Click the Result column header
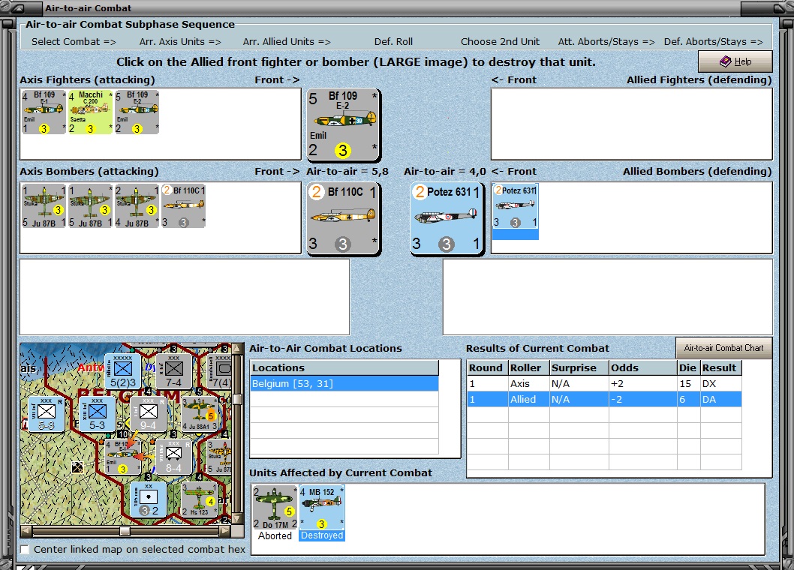Screen dimensions: 794x570 coord(721,368)
